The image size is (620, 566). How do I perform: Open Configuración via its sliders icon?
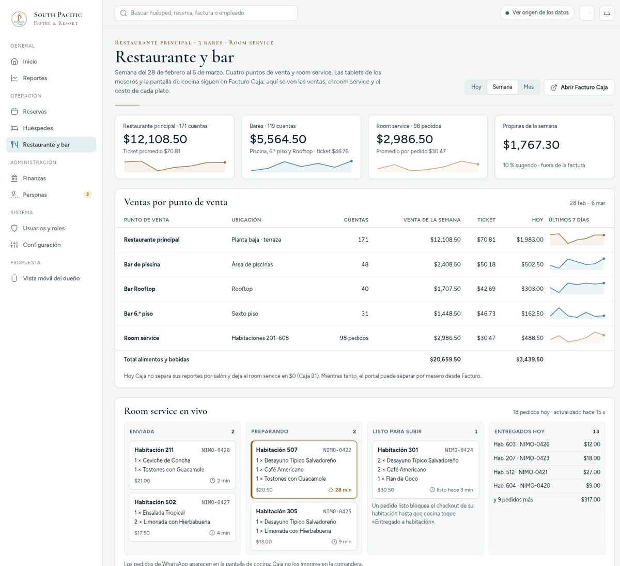coord(14,245)
